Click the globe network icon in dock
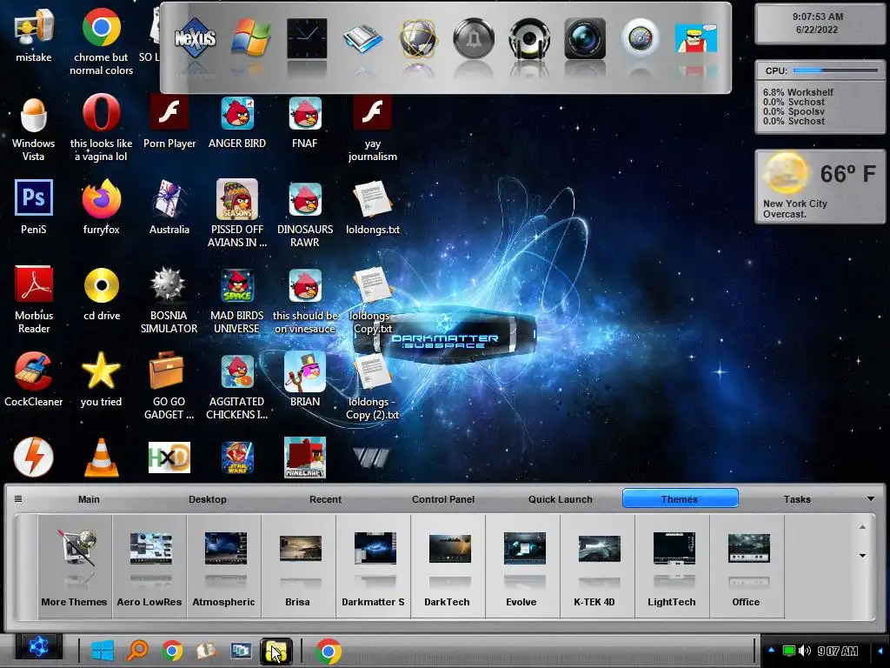The height and width of the screenshot is (668, 890). tap(418, 38)
